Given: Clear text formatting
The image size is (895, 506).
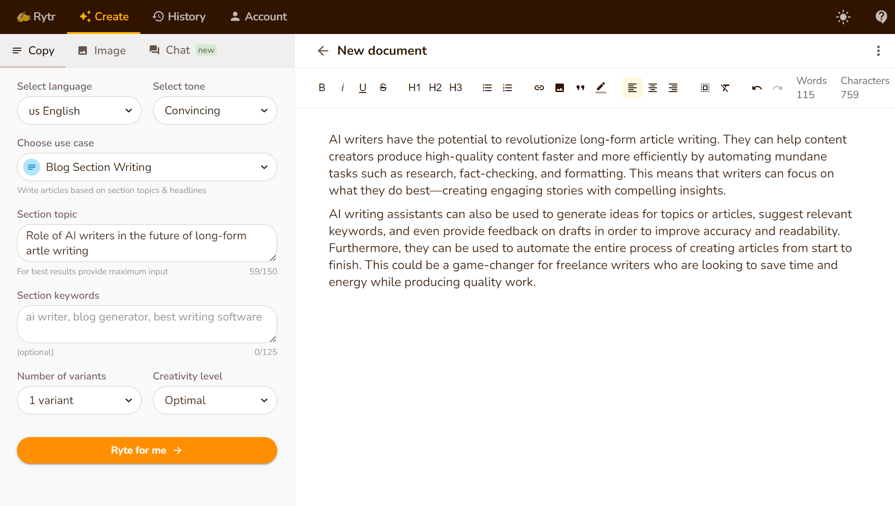Looking at the screenshot, I should (725, 88).
